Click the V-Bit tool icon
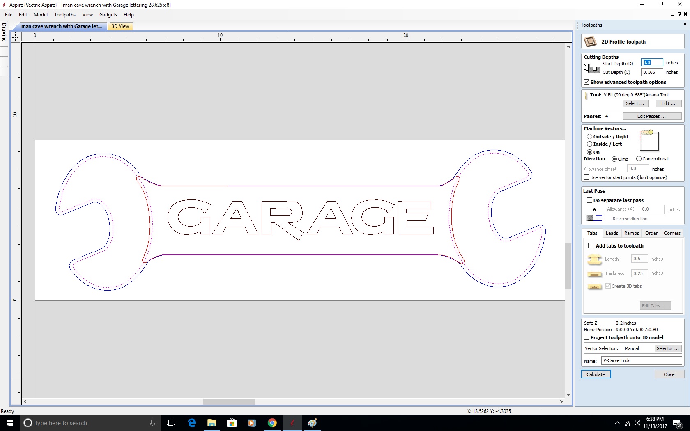This screenshot has width=690, height=431. click(x=586, y=96)
